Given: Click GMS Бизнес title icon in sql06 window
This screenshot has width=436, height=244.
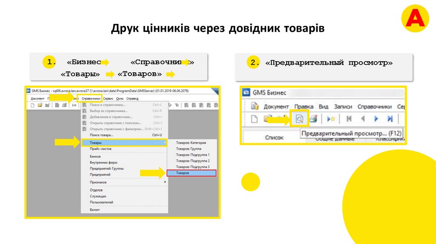Looking at the screenshot, I should [28, 91].
